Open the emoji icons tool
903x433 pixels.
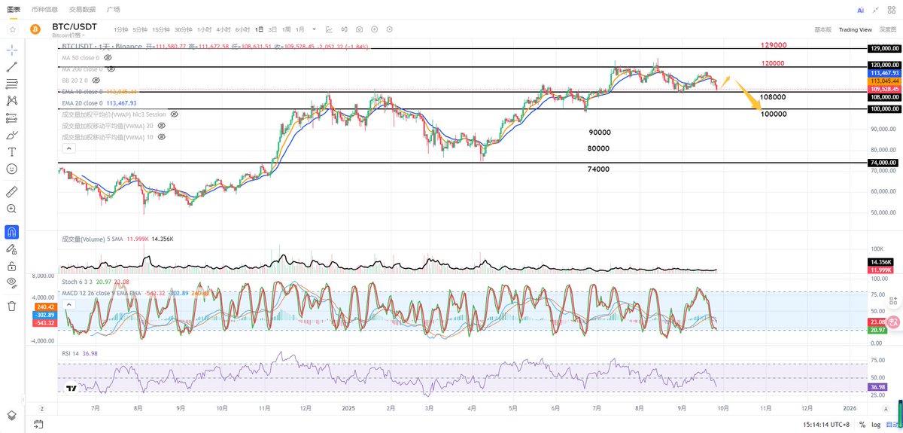click(x=12, y=169)
